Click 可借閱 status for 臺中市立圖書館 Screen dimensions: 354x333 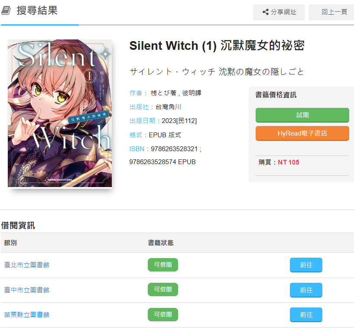[x=163, y=289]
